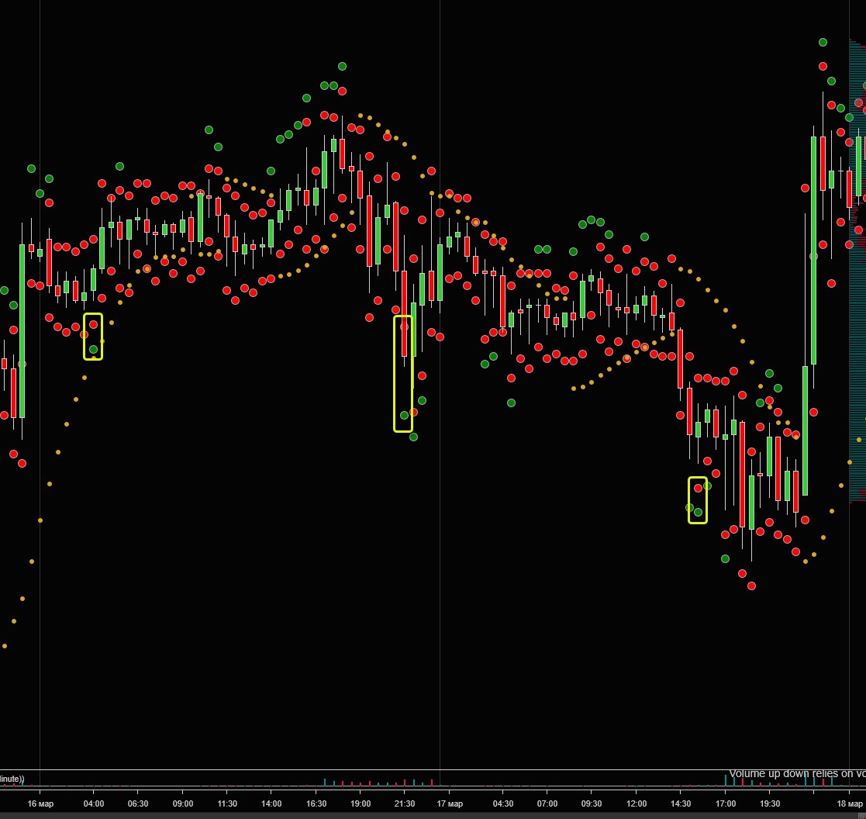Select the highest green dot at top right
The width and height of the screenshot is (866, 819).
(823, 43)
